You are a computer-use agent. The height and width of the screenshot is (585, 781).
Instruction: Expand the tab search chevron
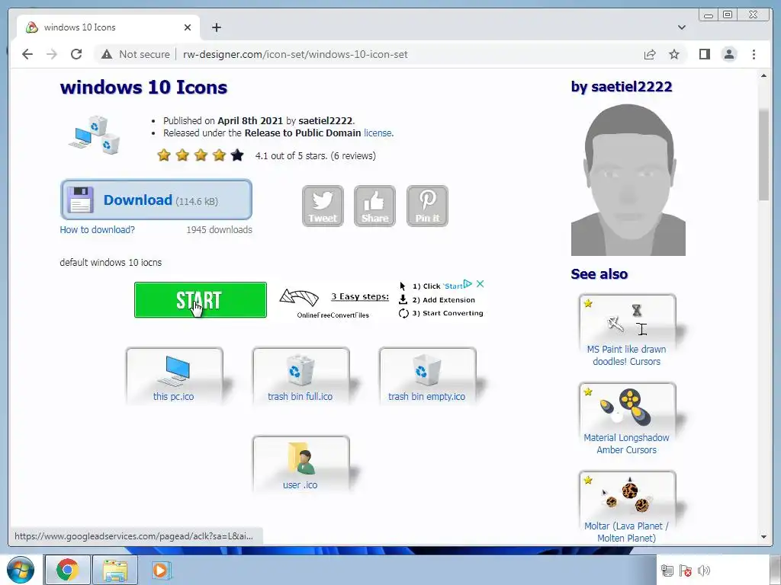pyautogui.click(x=681, y=27)
